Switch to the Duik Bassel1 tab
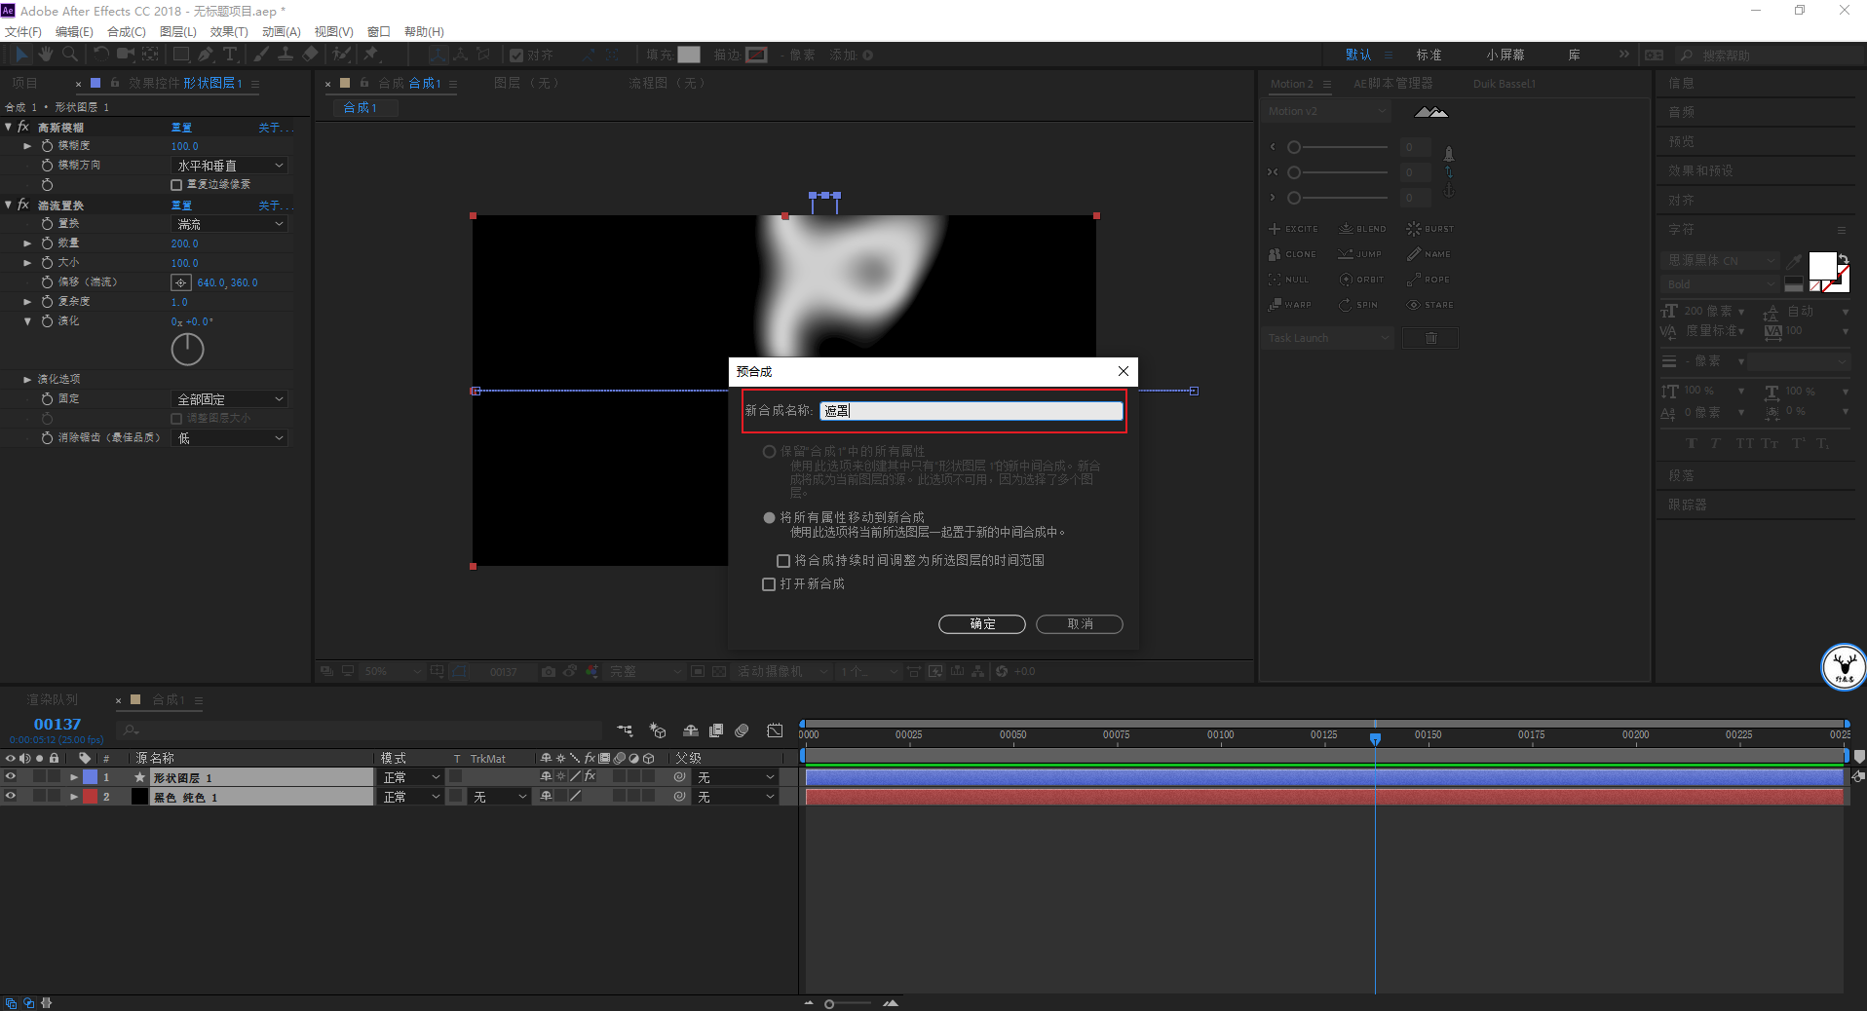Viewport: 1867px width, 1011px height. 1504,84
